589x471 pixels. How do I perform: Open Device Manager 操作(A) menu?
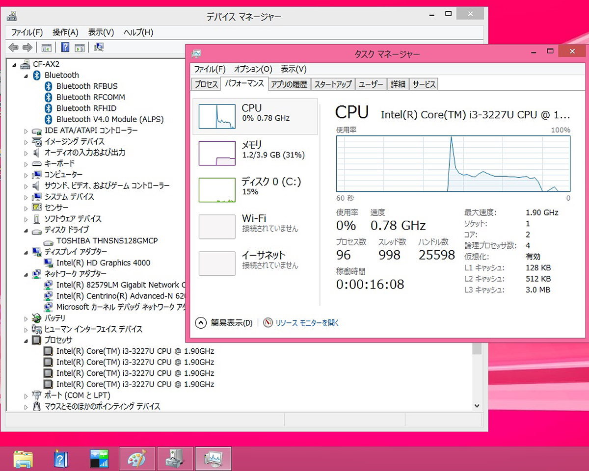click(x=65, y=32)
